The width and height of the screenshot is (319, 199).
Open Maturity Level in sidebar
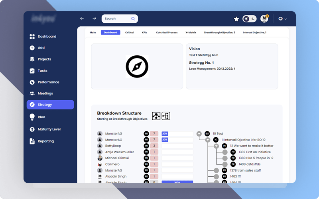tap(45, 129)
